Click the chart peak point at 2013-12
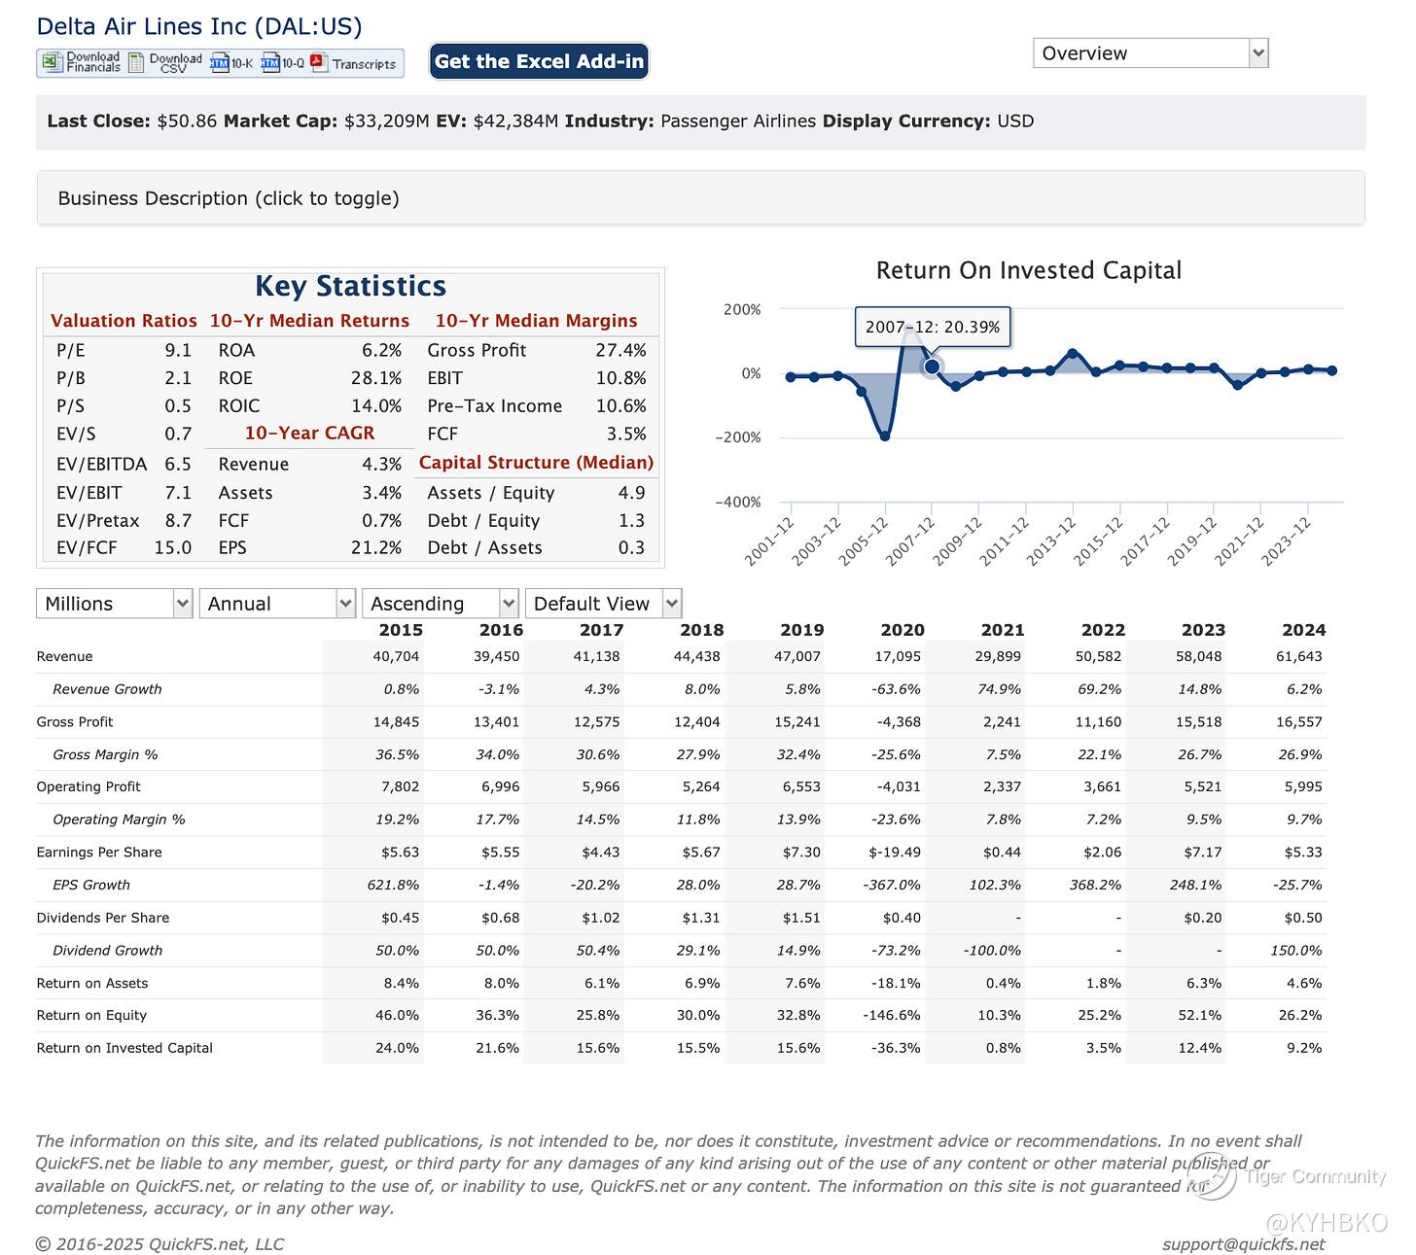 pos(1073,354)
